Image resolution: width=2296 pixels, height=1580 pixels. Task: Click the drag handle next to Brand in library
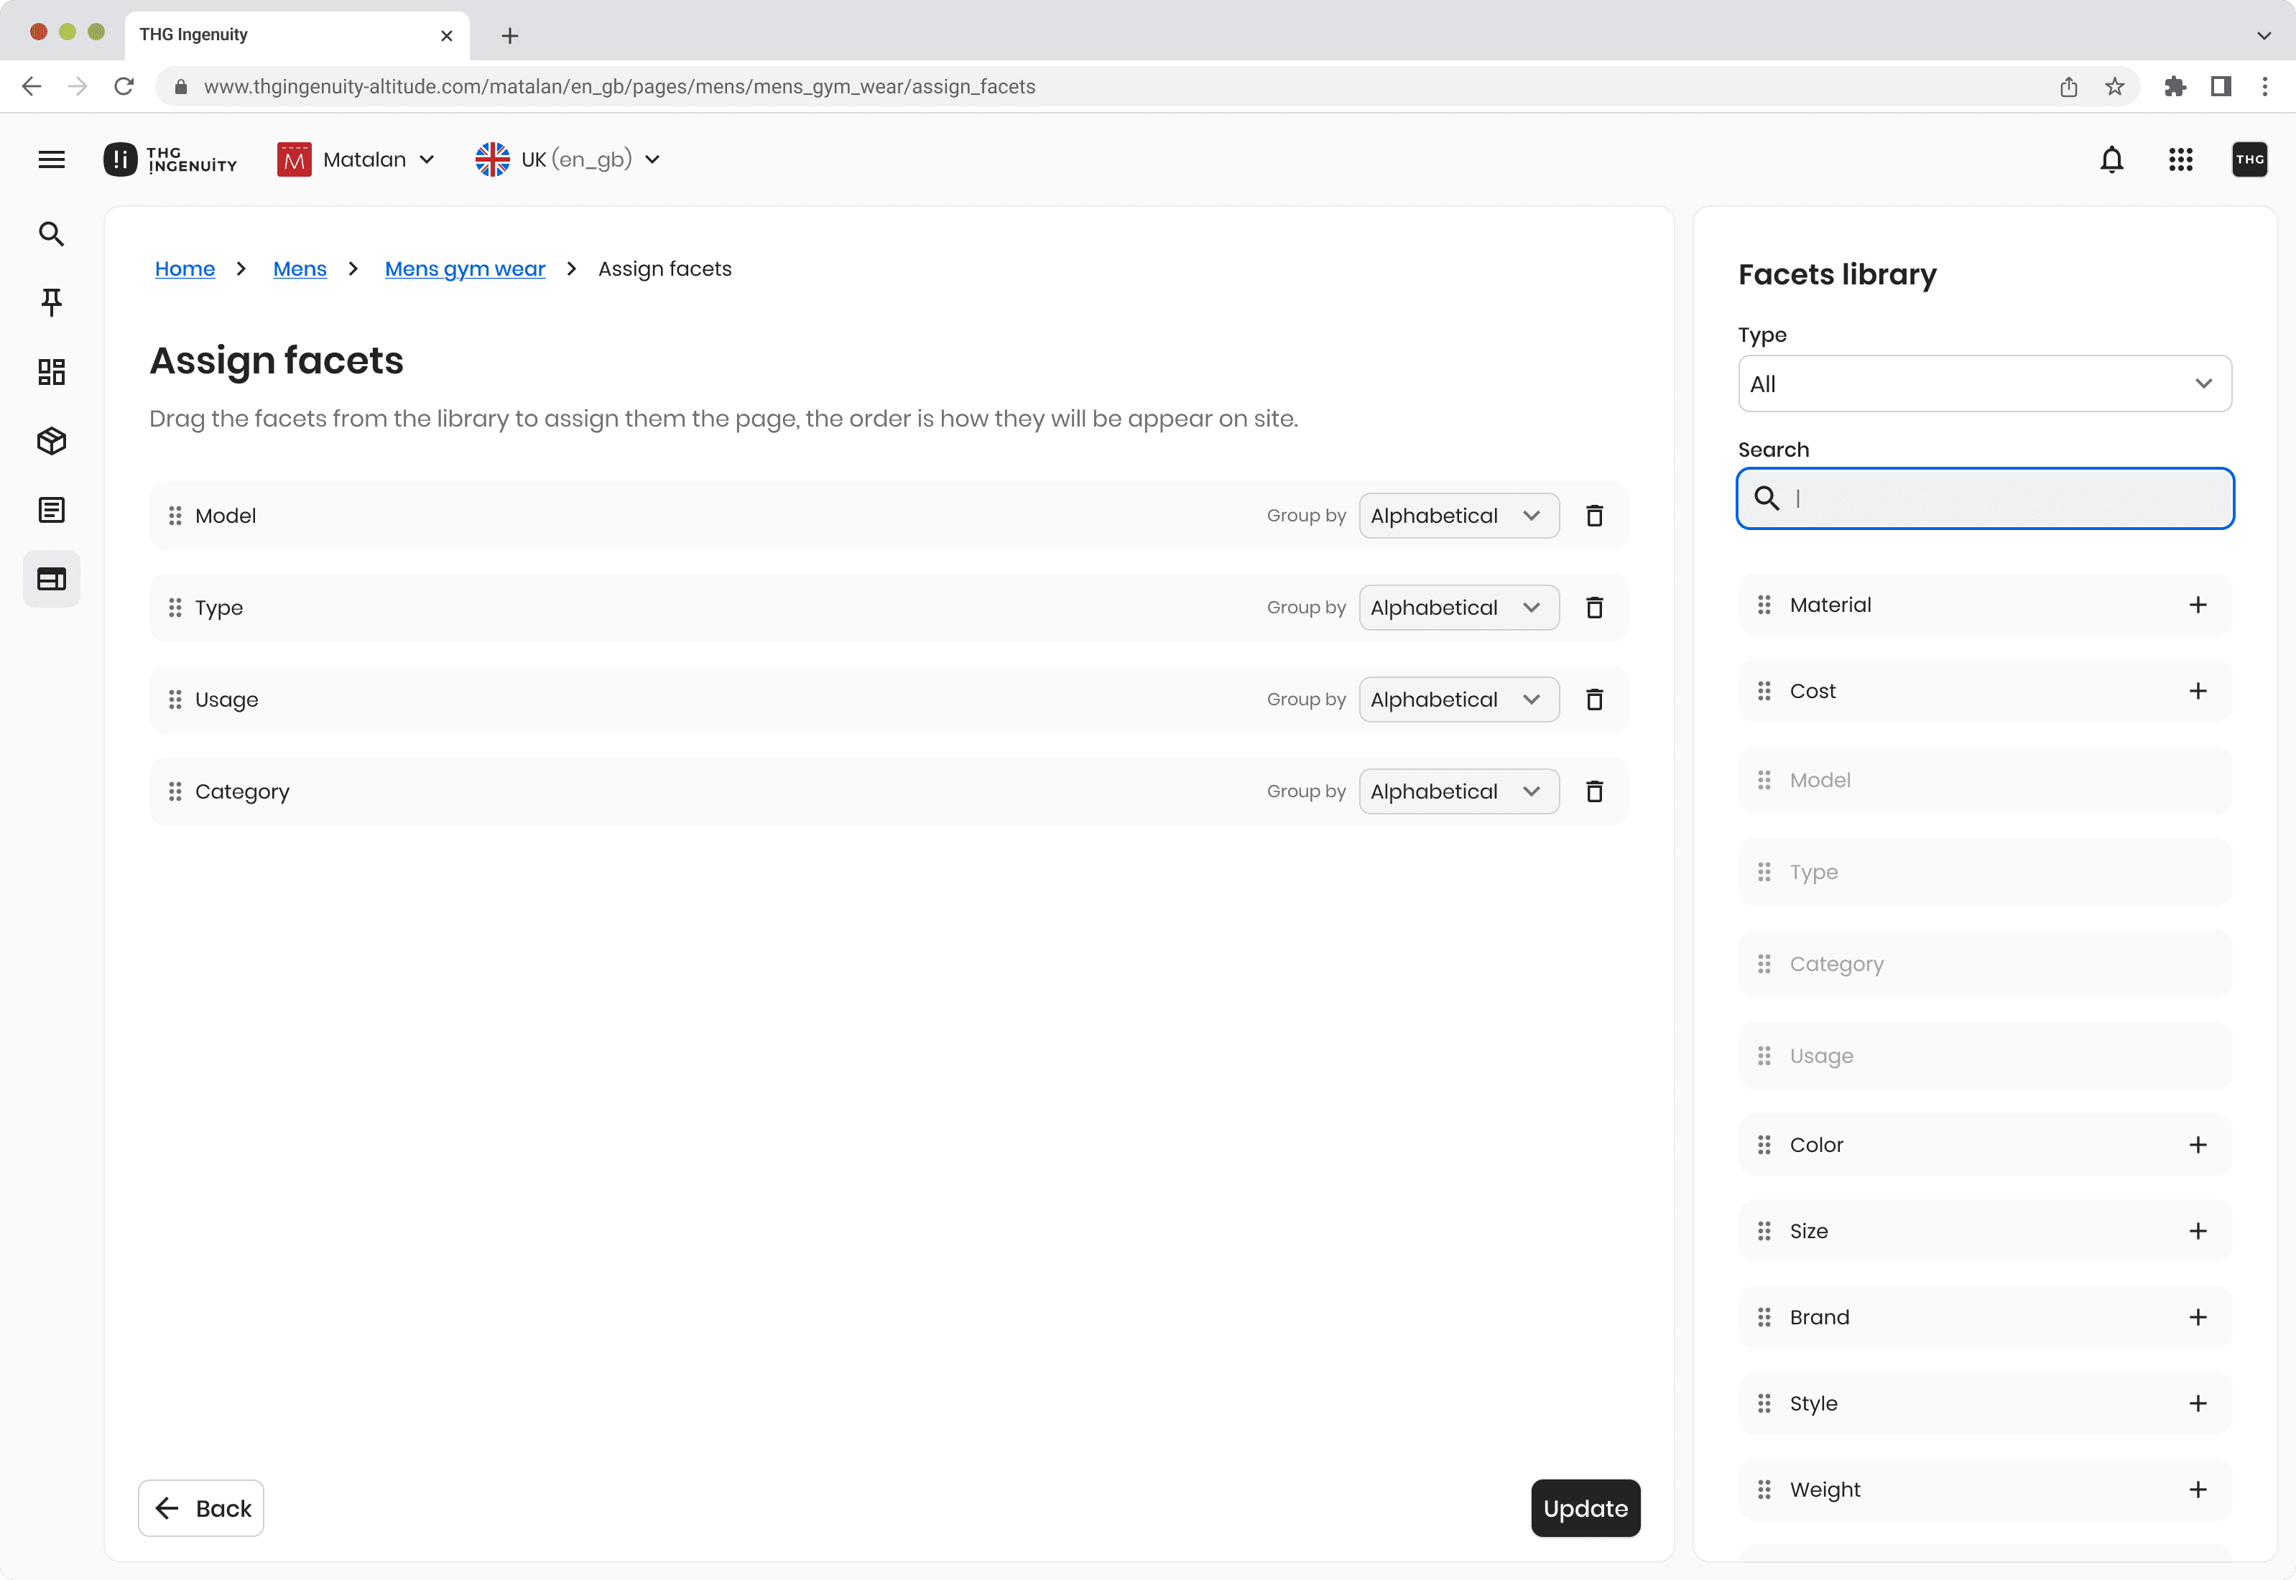(x=1764, y=1318)
